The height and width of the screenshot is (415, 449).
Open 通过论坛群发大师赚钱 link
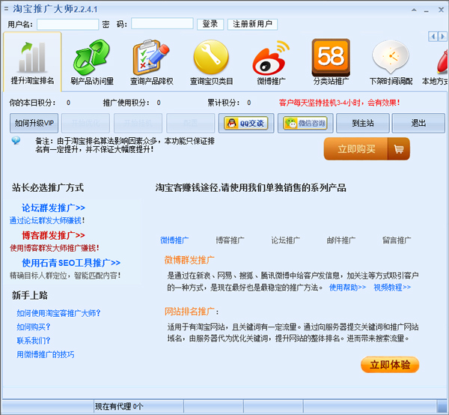coord(46,220)
